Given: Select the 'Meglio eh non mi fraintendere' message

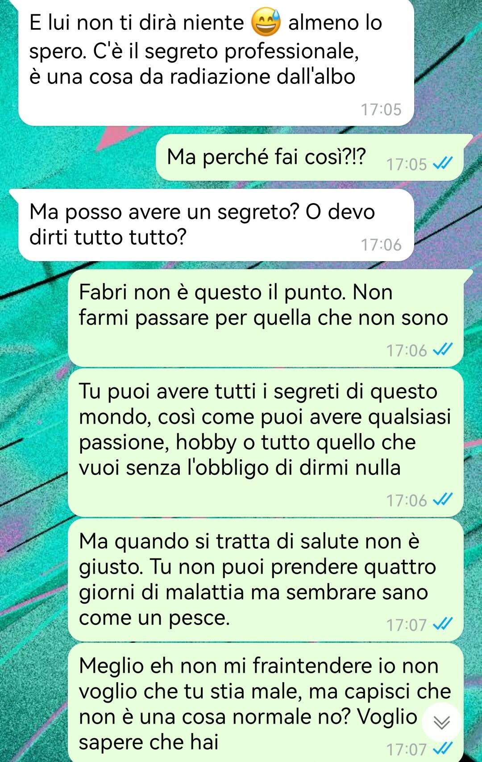Looking at the screenshot, I should (x=266, y=703).
